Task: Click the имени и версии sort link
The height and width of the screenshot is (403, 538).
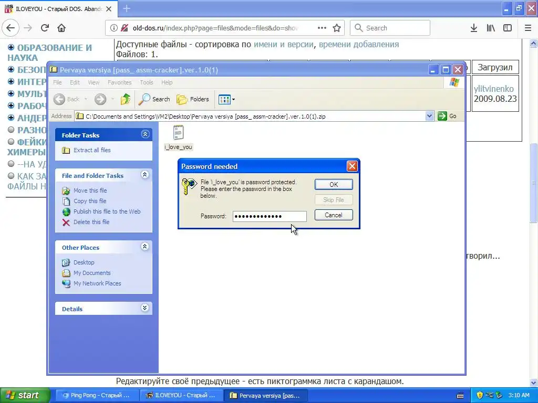Action: (x=283, y=44)
